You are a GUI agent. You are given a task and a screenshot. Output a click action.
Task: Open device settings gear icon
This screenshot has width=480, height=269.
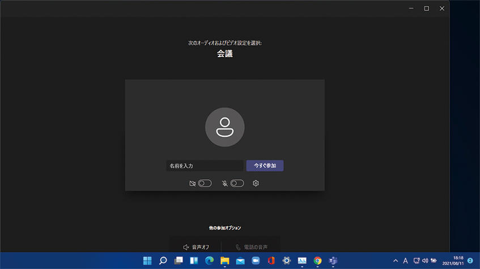[256, 183]
